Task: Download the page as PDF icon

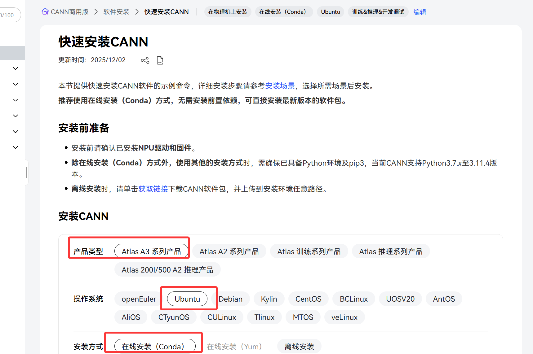Action: 160,60
